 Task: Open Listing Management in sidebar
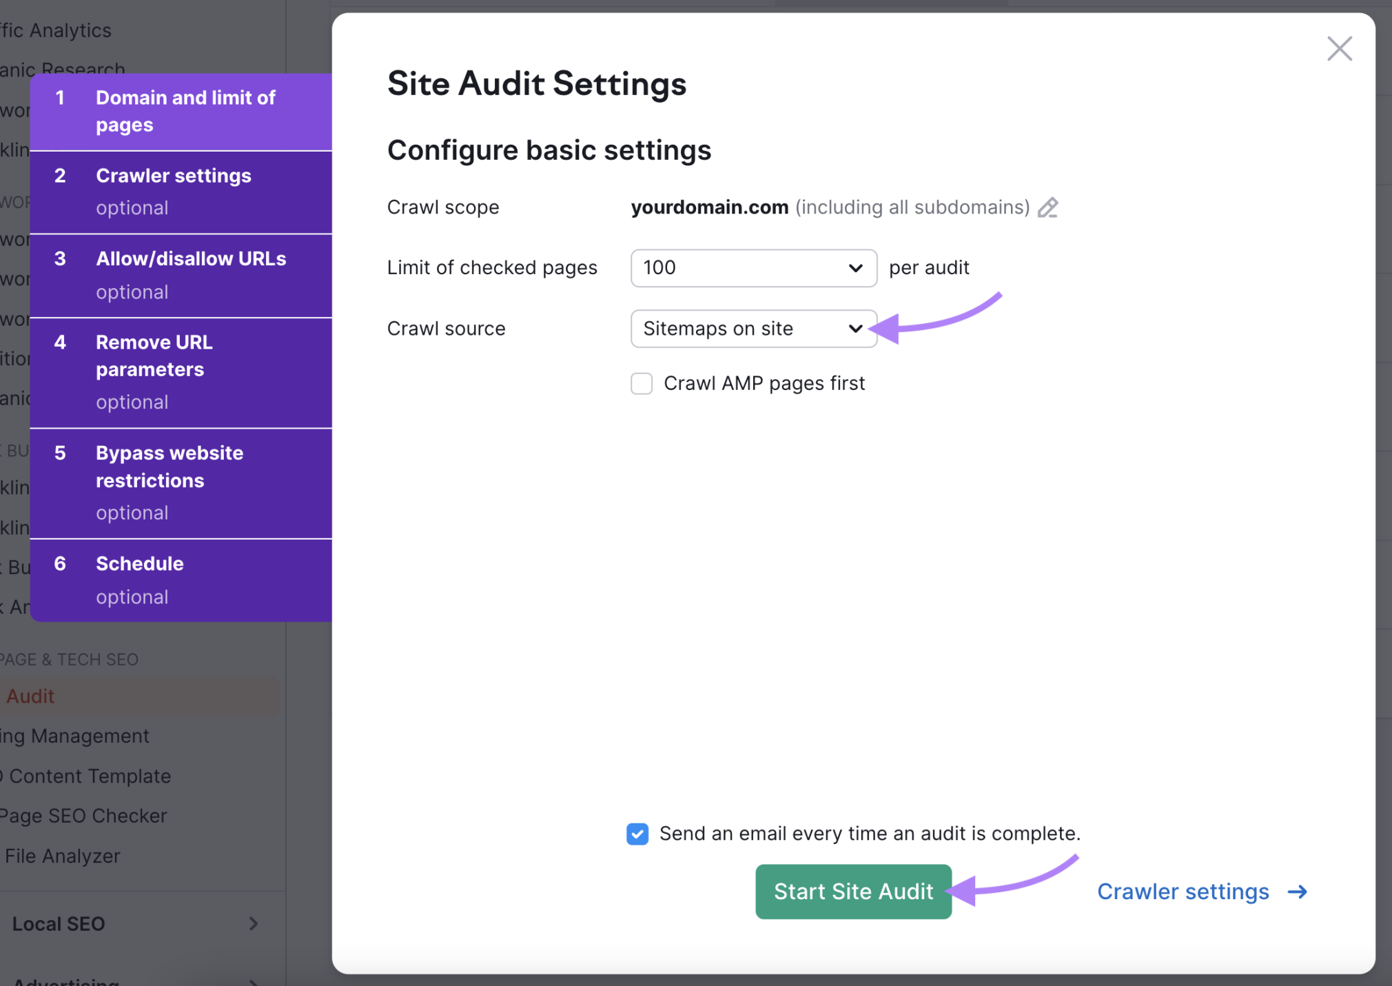pyautogui.click(x=74, y=736)
